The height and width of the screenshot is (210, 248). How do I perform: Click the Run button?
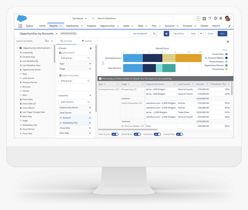coord(222,34)
